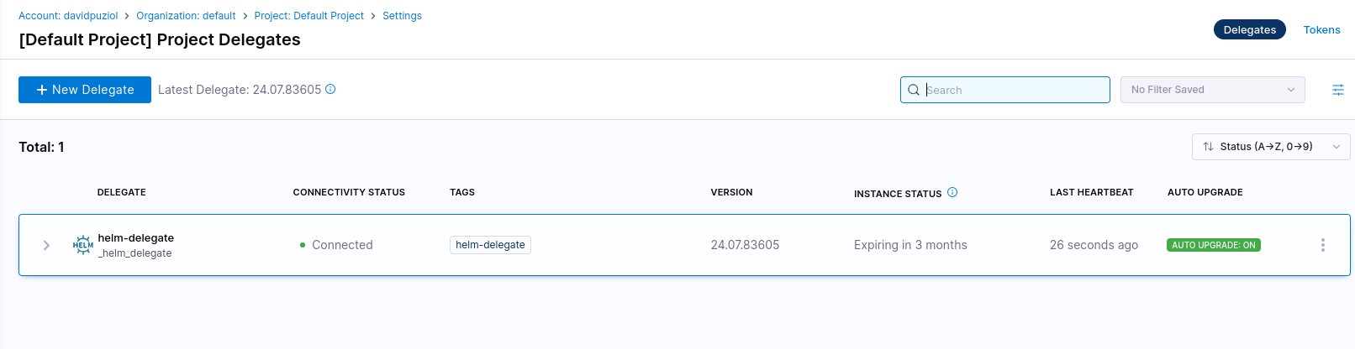Open the helm-delegate row options menu
The width and height of the screenshot is (1355, 349).
[x=1322, y=245]
